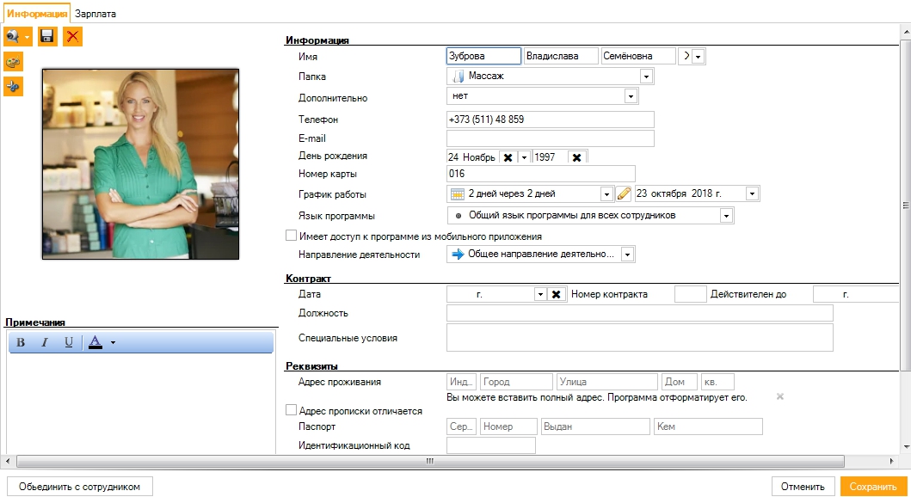911x497 pixels.
Task: Click the webcam photo capture icon
Action: [13, 36]
